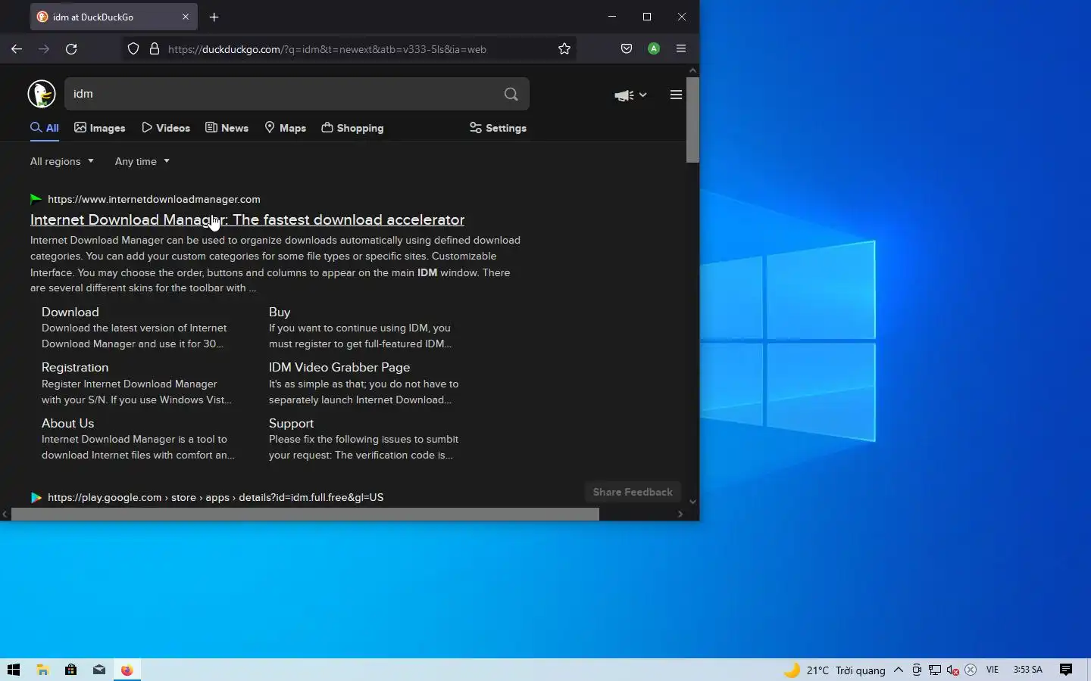This screenshot has width=1091, height=681.
Task: Switch to the Images tab
Action: (100, 128)
